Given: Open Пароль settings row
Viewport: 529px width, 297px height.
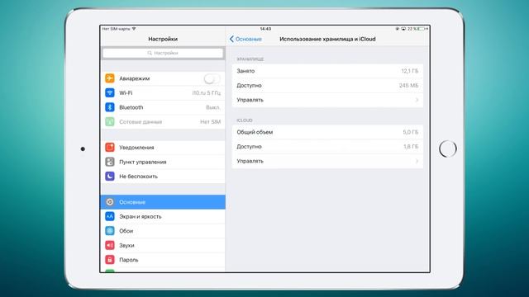Looking at the screenshot, I should coord(163,260).
